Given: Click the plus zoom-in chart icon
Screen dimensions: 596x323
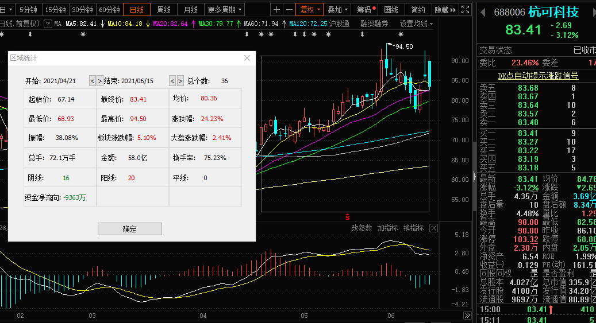Looking at the screenshot, I should (277, 10).
